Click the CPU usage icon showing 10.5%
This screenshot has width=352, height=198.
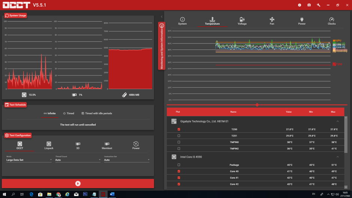coord(24,95)
